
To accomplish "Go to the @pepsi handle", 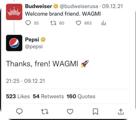I will point(34,47).
